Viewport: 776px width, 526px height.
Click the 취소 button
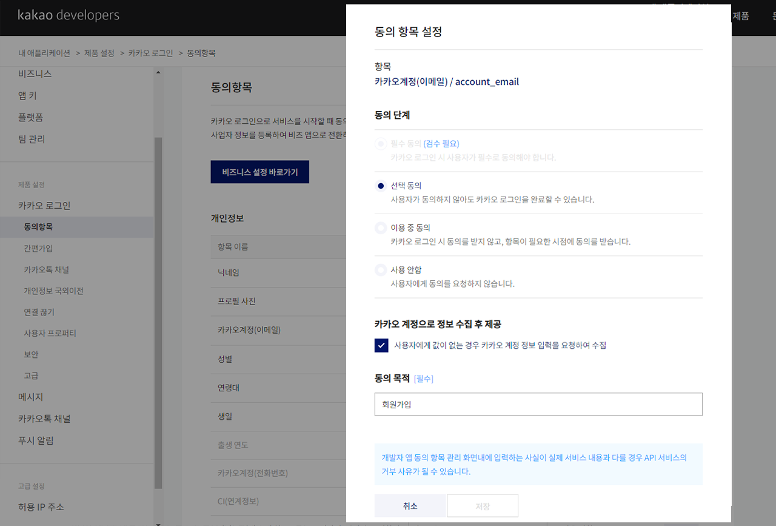(410, 506)
